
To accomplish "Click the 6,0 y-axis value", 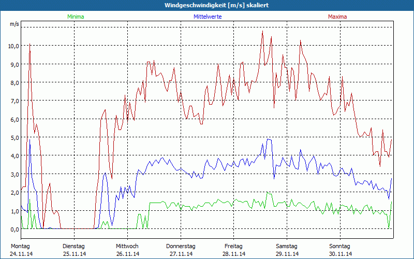I will coord(15,120).
